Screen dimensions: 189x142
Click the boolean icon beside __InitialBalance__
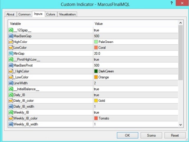(x=11, y=89)
